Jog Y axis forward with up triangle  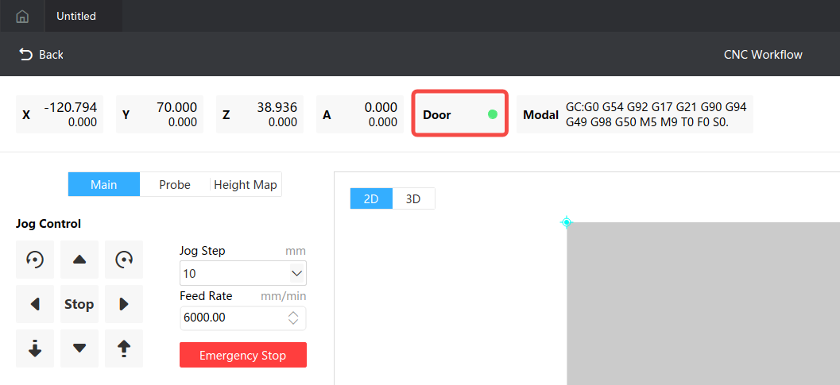click(x=79, y=260)
